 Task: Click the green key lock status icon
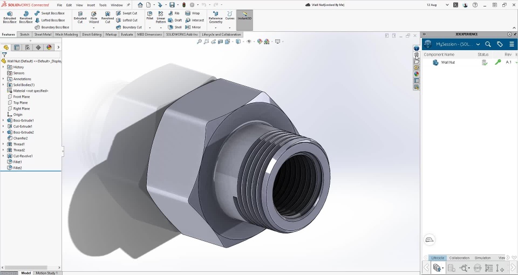pyautogui.click(x=498, y=62)
